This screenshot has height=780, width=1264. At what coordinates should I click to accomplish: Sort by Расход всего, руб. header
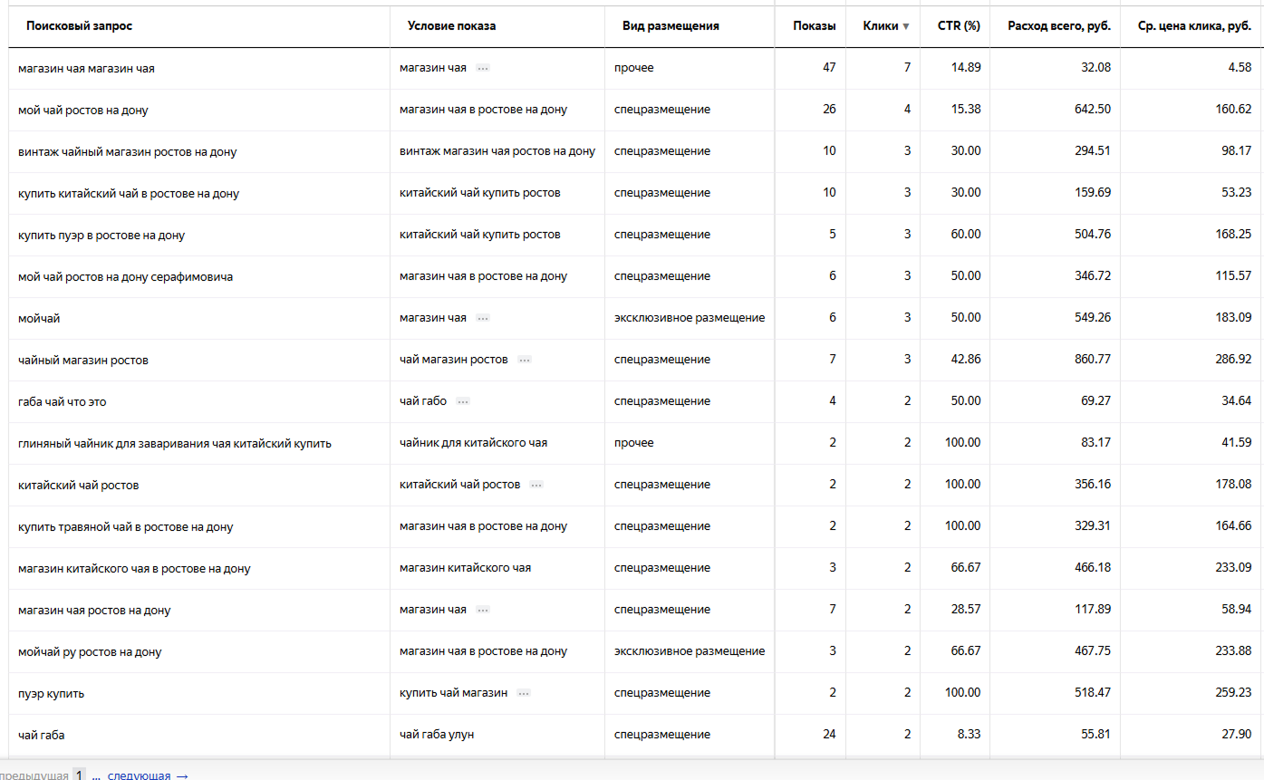pos(1059,26)
